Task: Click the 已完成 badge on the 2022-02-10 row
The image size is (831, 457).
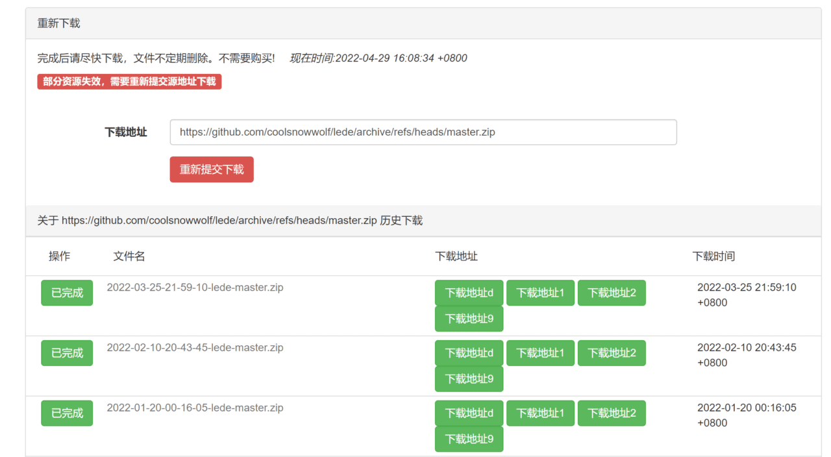Action: point(67,352)
